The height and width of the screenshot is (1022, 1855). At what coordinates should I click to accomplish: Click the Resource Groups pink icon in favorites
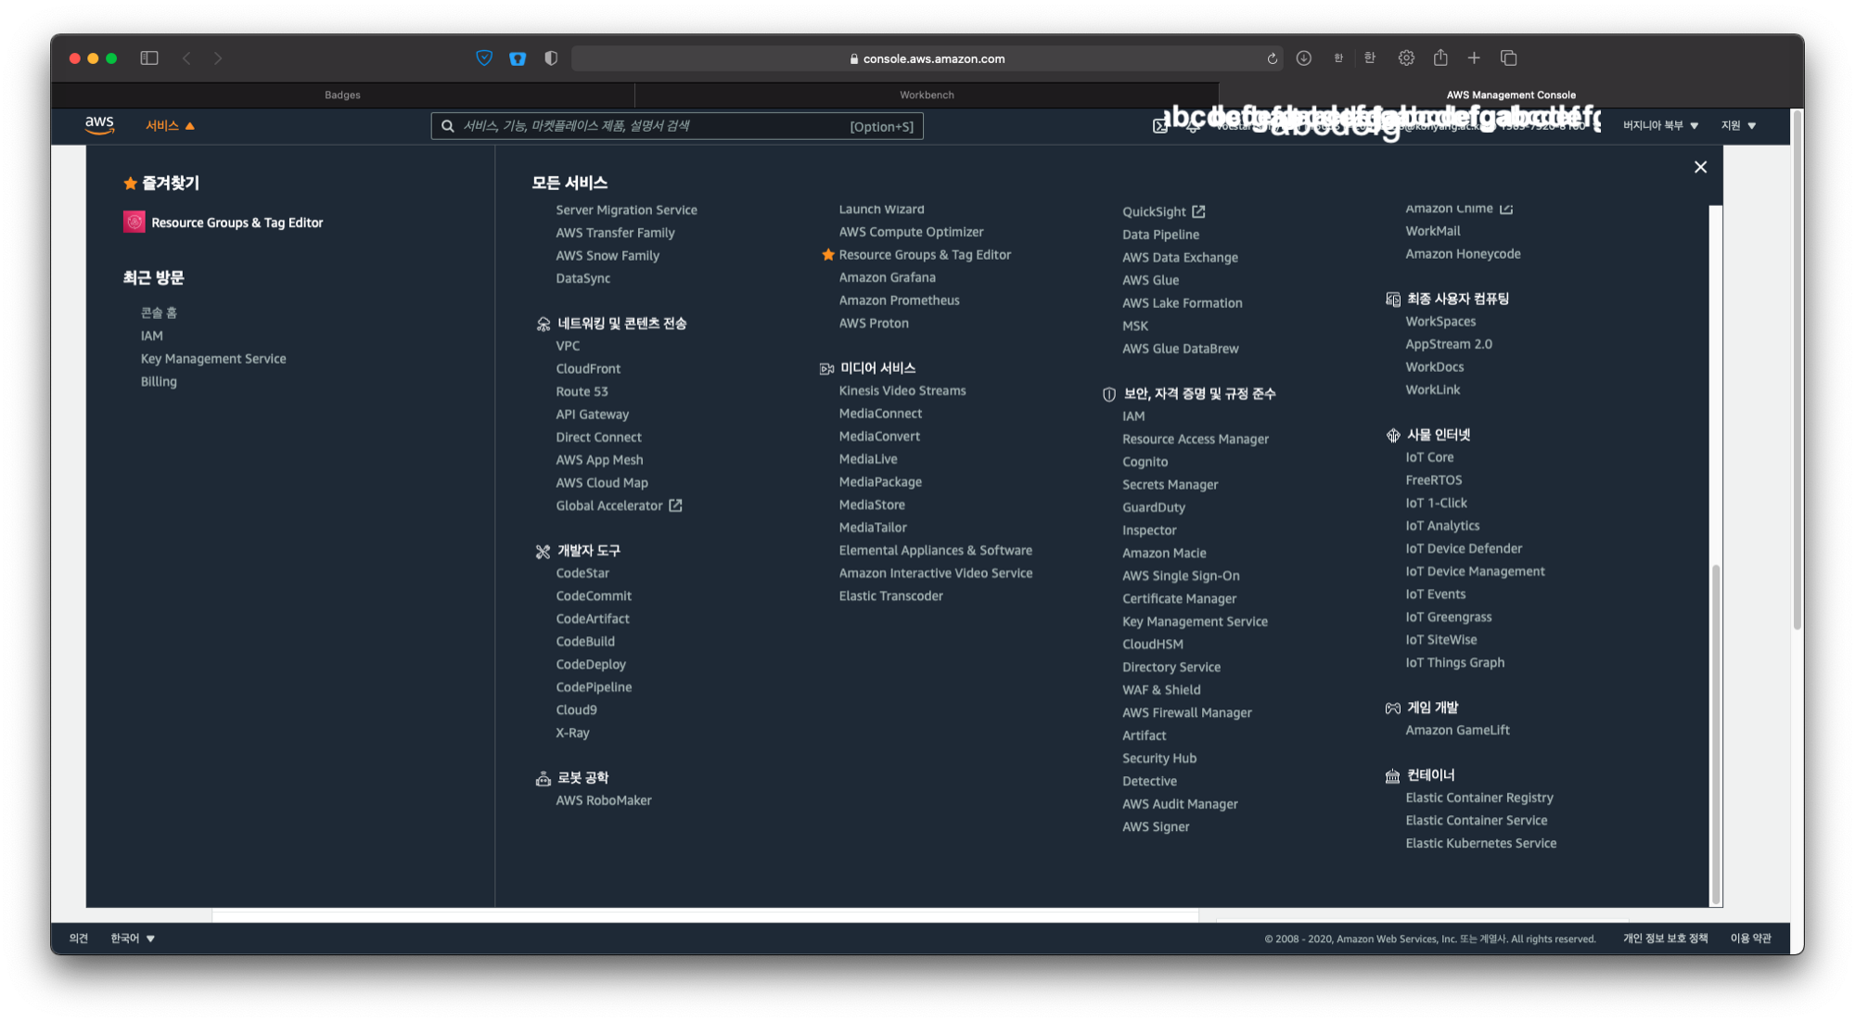pos(134,222)
